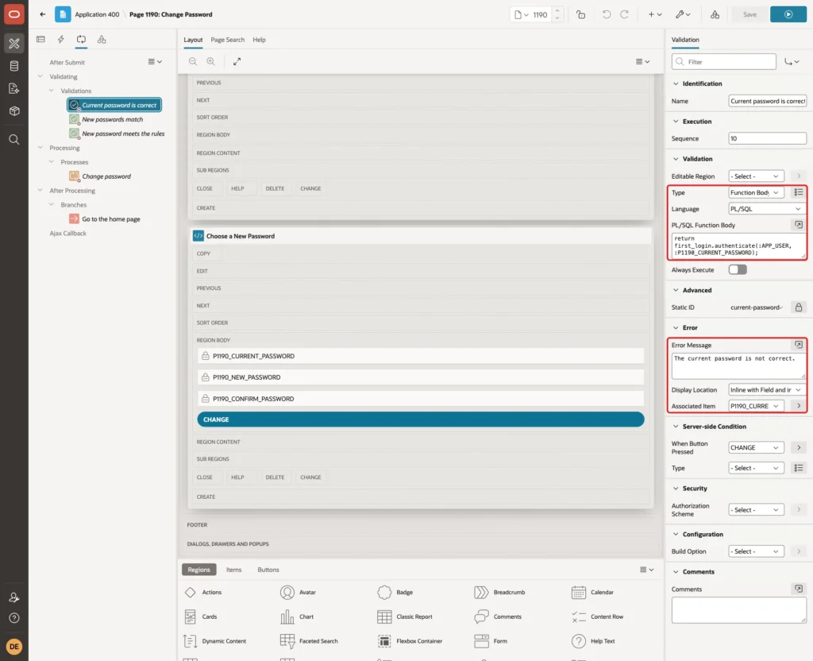Zoom in the layout view
Screen dimensions: 813x661
211,61
